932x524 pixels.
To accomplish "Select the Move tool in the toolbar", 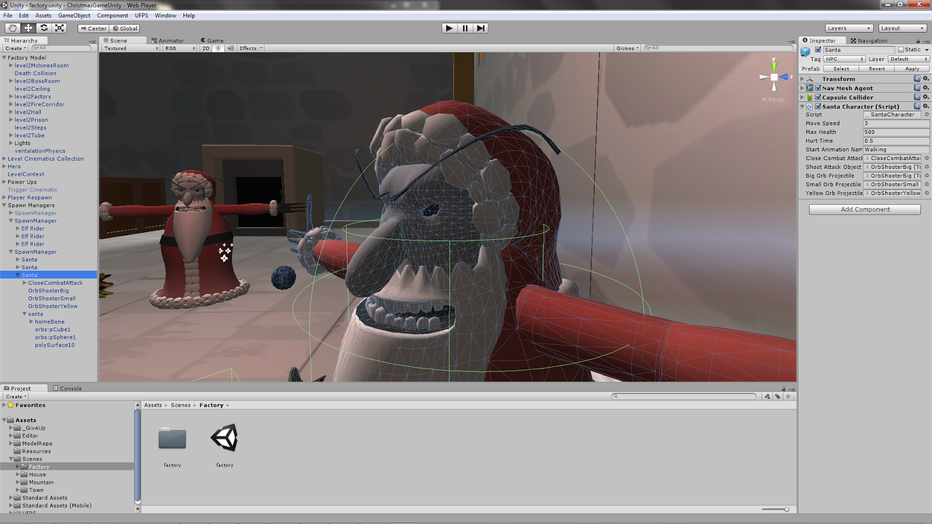I will 28,28.
